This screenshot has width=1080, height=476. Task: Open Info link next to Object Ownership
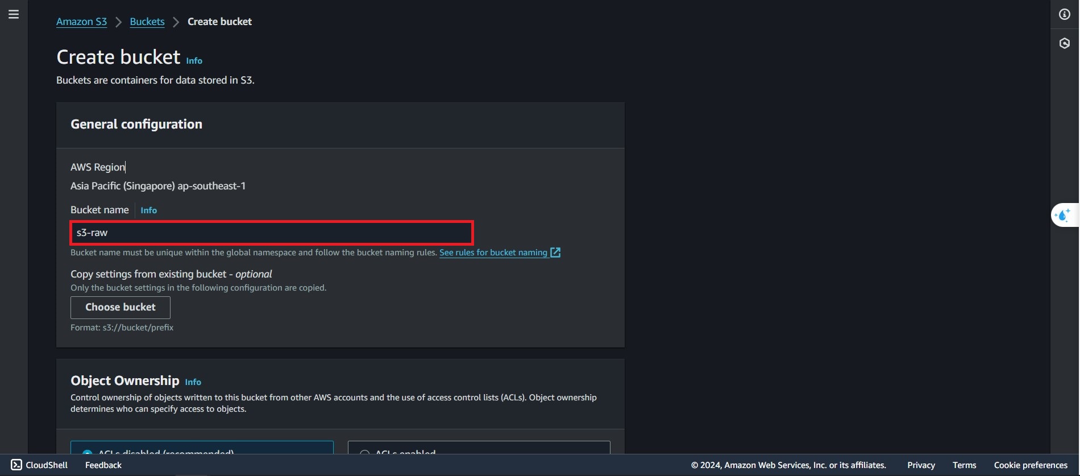coord(193,382)
